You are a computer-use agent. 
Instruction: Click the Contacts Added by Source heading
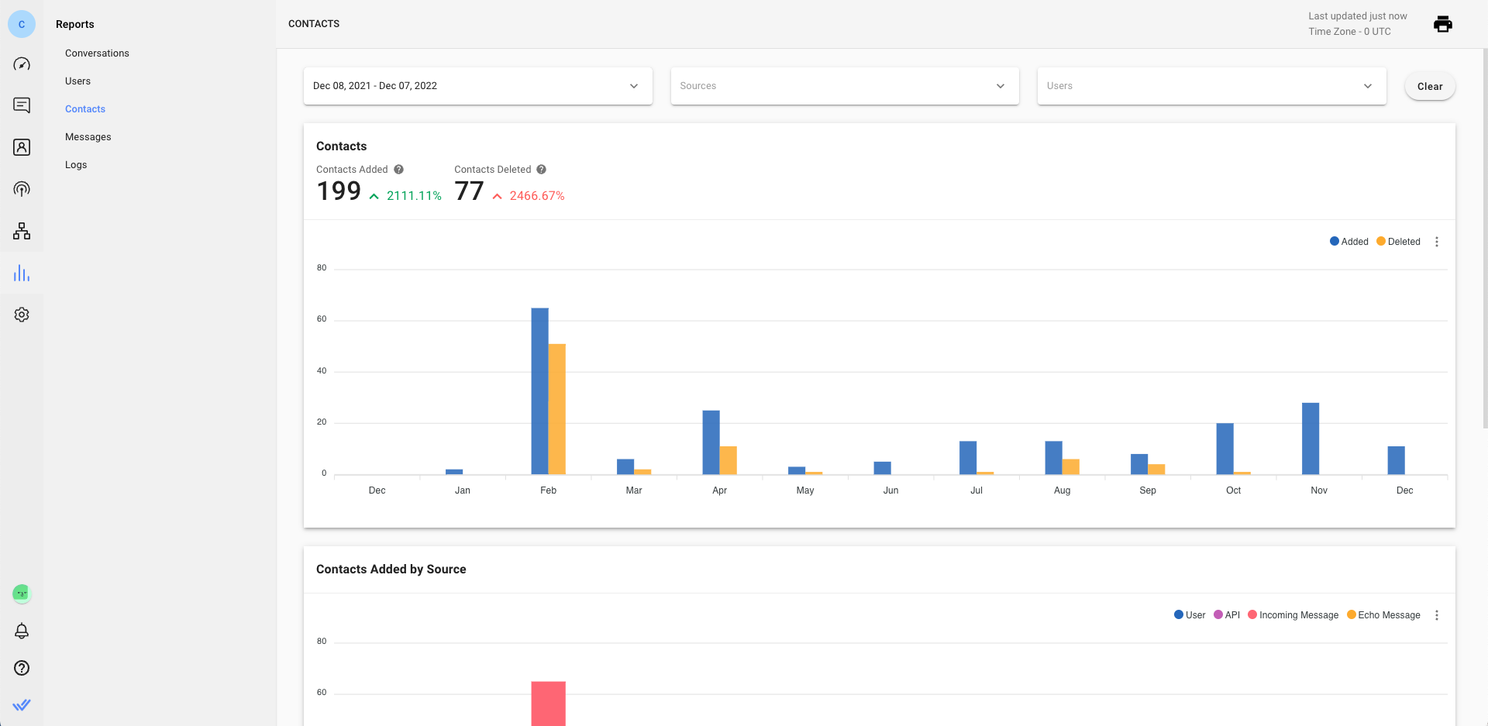[x=391, y=569]
